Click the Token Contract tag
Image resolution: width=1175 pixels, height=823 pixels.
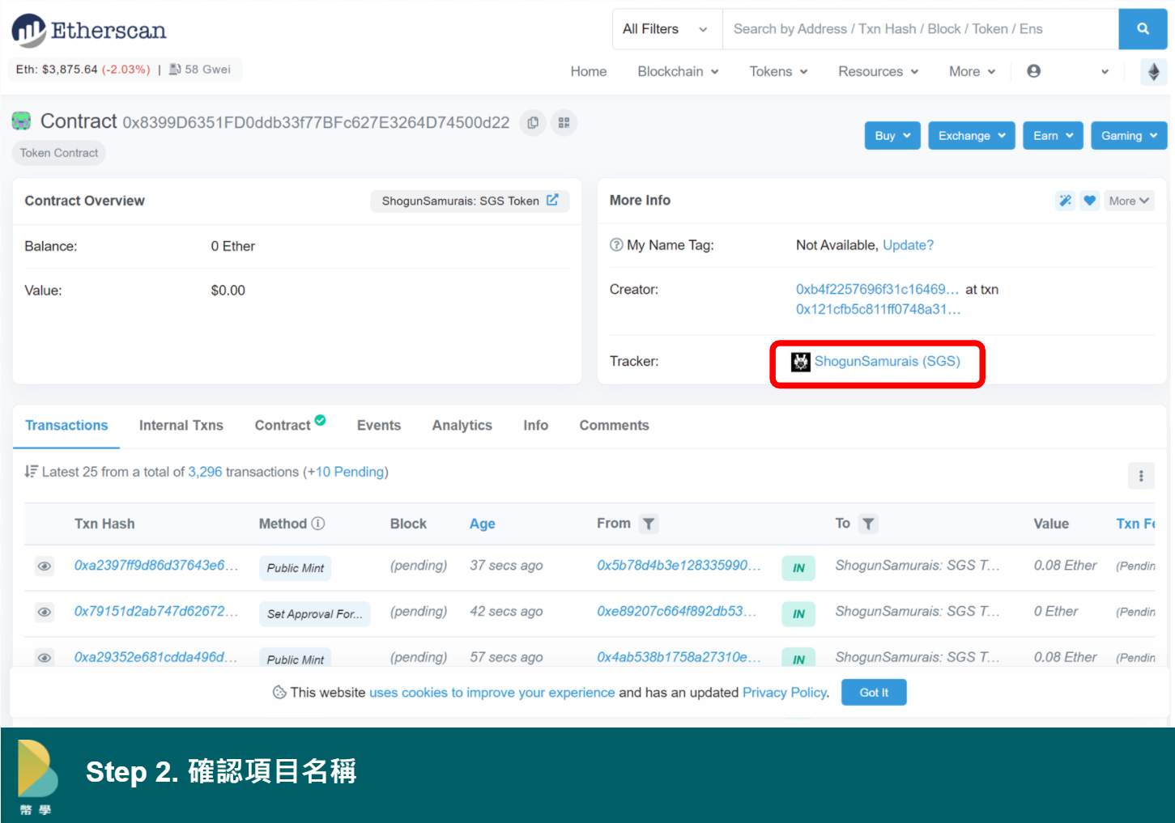click(x=59, y=153)
